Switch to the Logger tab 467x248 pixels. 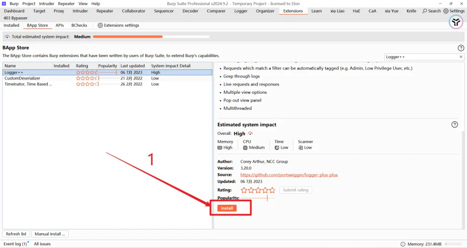point(241,11)
